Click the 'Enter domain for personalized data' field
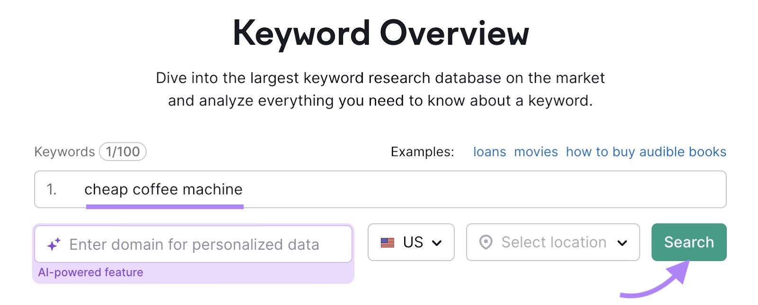This screenshot has height=305, width=758. click(x=194, y=244)
